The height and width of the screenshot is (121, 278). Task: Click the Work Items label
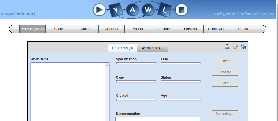coord(39,59)
